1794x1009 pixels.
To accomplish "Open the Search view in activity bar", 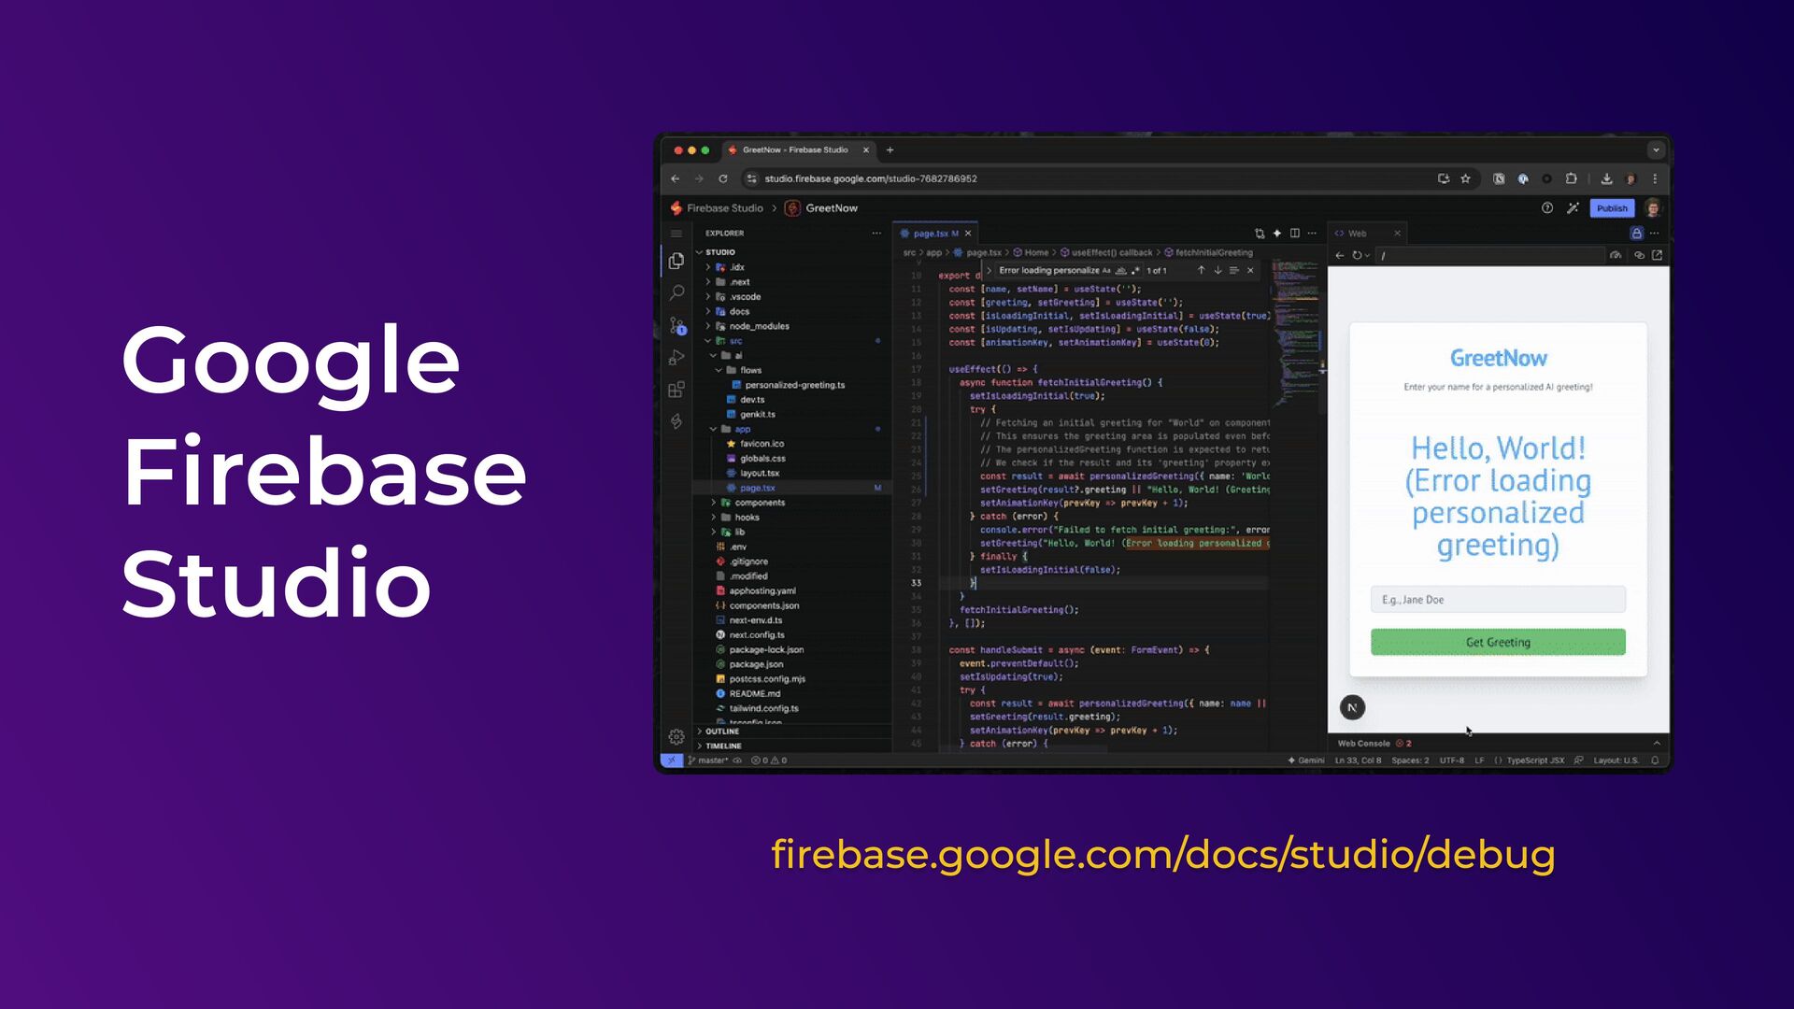I will tap(676, 293).
